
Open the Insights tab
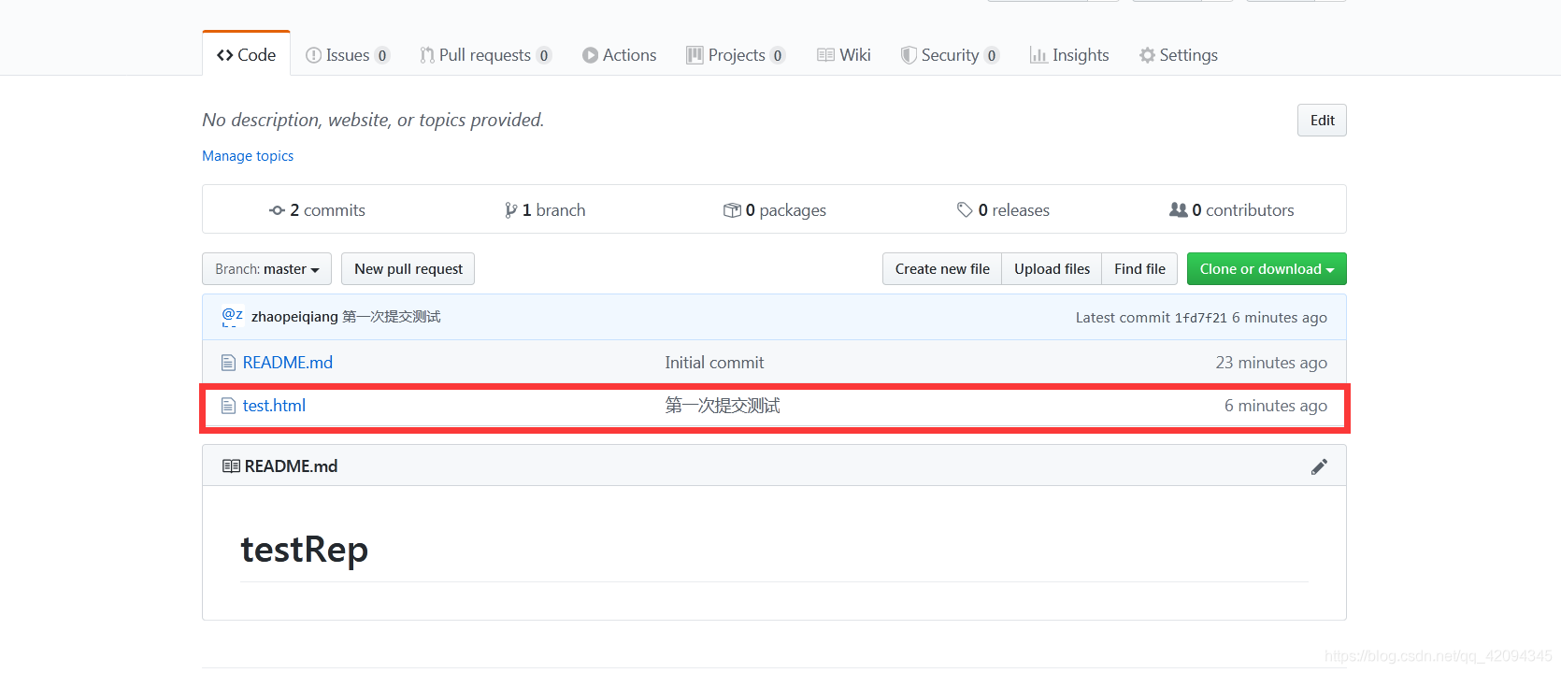pyautogui.click(x=1069, y=55)
